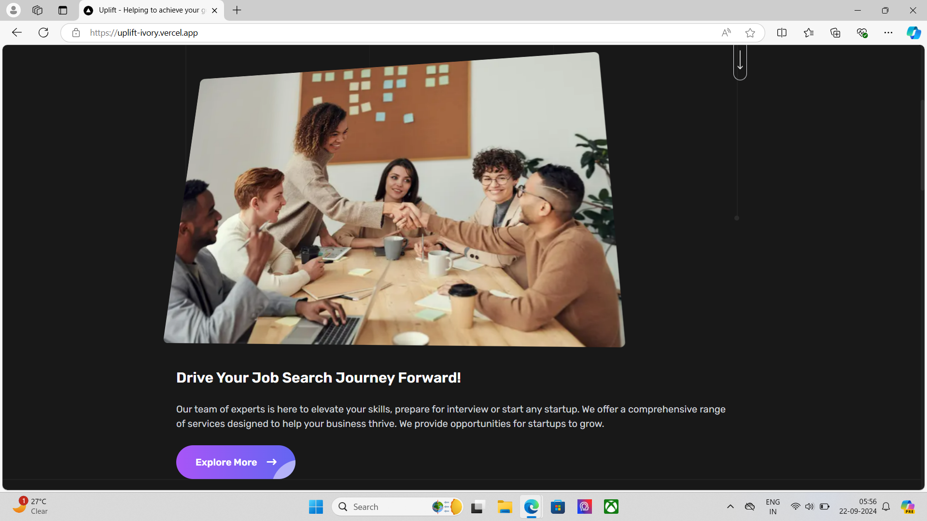
Task: Click the page vertical scrollbar
Action: click(922, 145)
